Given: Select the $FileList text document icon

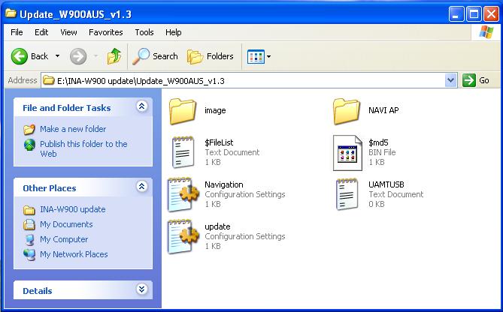Looking at the screenshot, I should (183, 152).
